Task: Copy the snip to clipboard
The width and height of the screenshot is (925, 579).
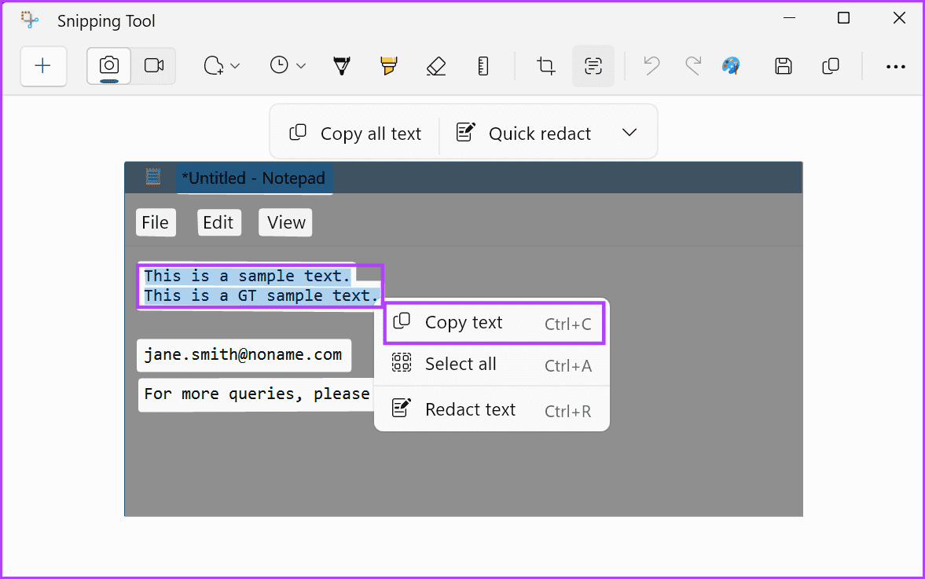Action: coord(830,66)
